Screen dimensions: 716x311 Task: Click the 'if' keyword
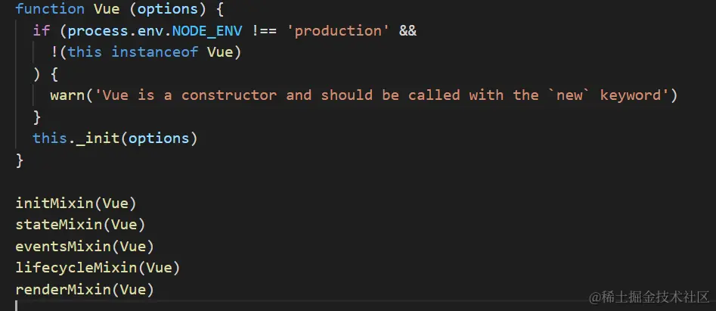(42, 30)
